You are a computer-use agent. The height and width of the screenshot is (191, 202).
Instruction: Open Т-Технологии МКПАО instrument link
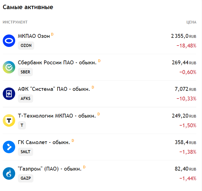[57, 116]
